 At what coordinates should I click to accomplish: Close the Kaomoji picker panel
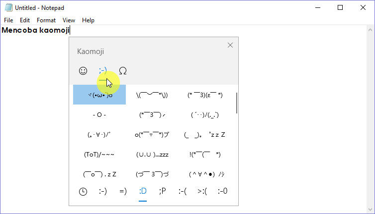230,45
